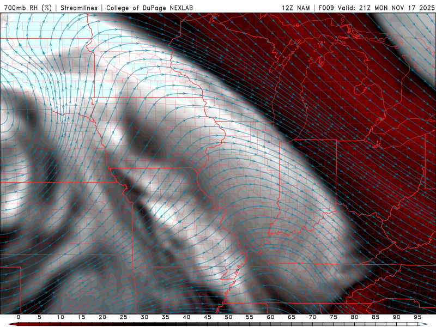Click "F009 Valid: 21Z MON NOV 17 2025" text
The height and width of the screenshot is (327, 436).
(377, 8)
